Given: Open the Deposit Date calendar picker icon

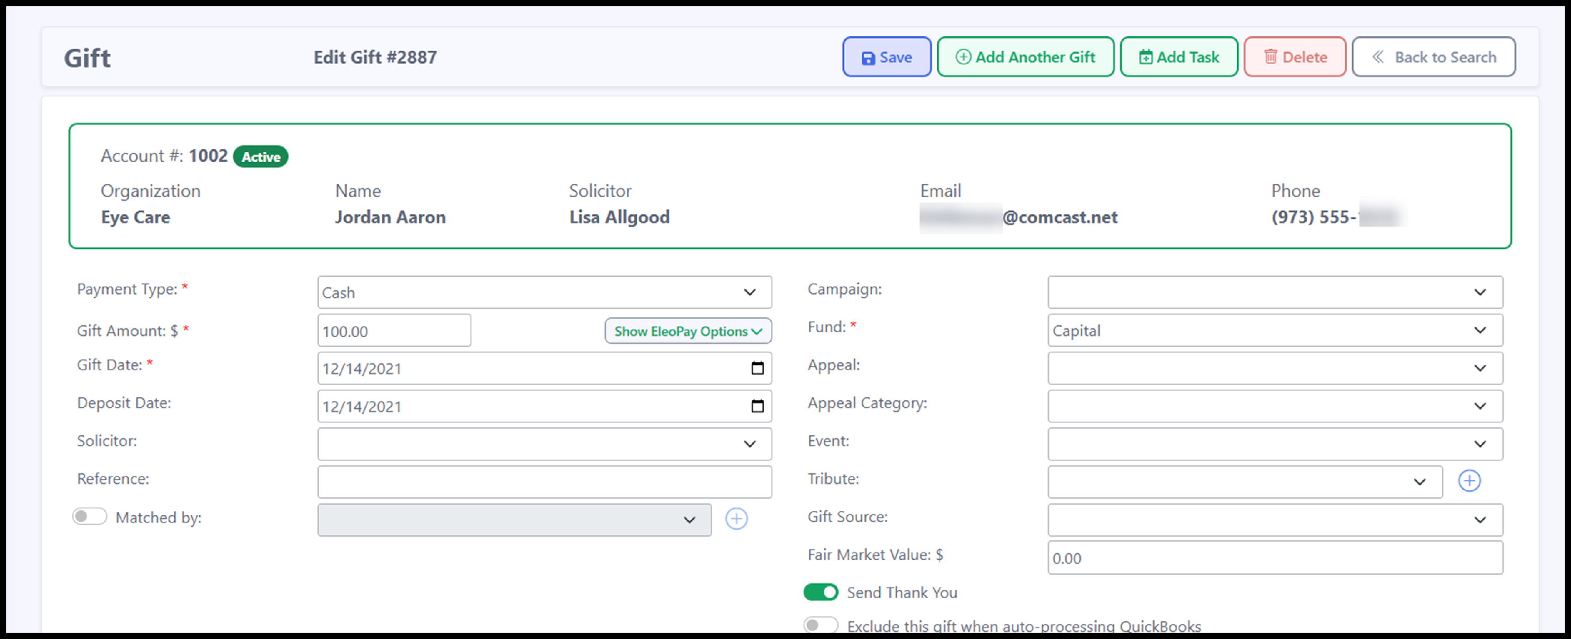Looking at the screenshot, I should pyautogui.click(x=757, y=406).
